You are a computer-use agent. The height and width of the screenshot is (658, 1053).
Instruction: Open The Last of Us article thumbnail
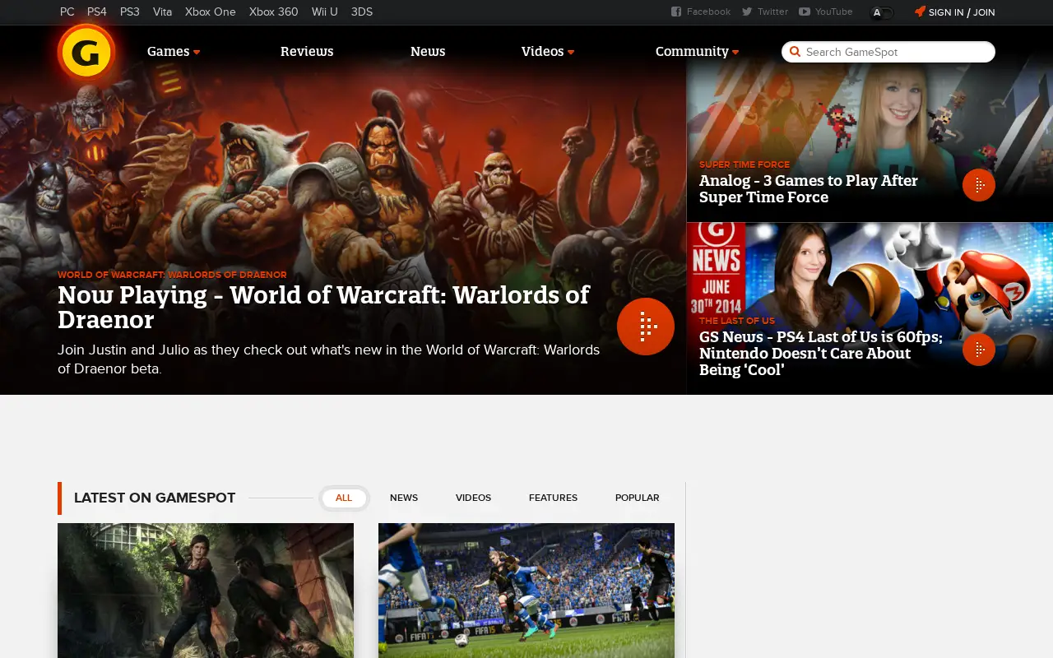click(x=206, y=591)
